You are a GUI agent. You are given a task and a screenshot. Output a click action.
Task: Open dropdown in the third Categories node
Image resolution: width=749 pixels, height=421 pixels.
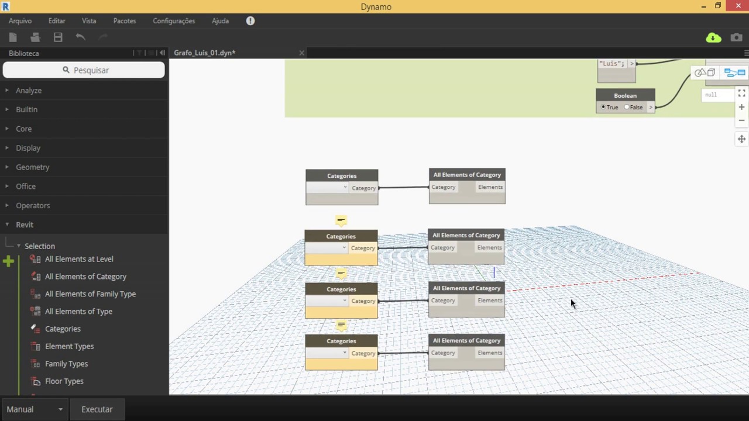click(x=327, y=301)
